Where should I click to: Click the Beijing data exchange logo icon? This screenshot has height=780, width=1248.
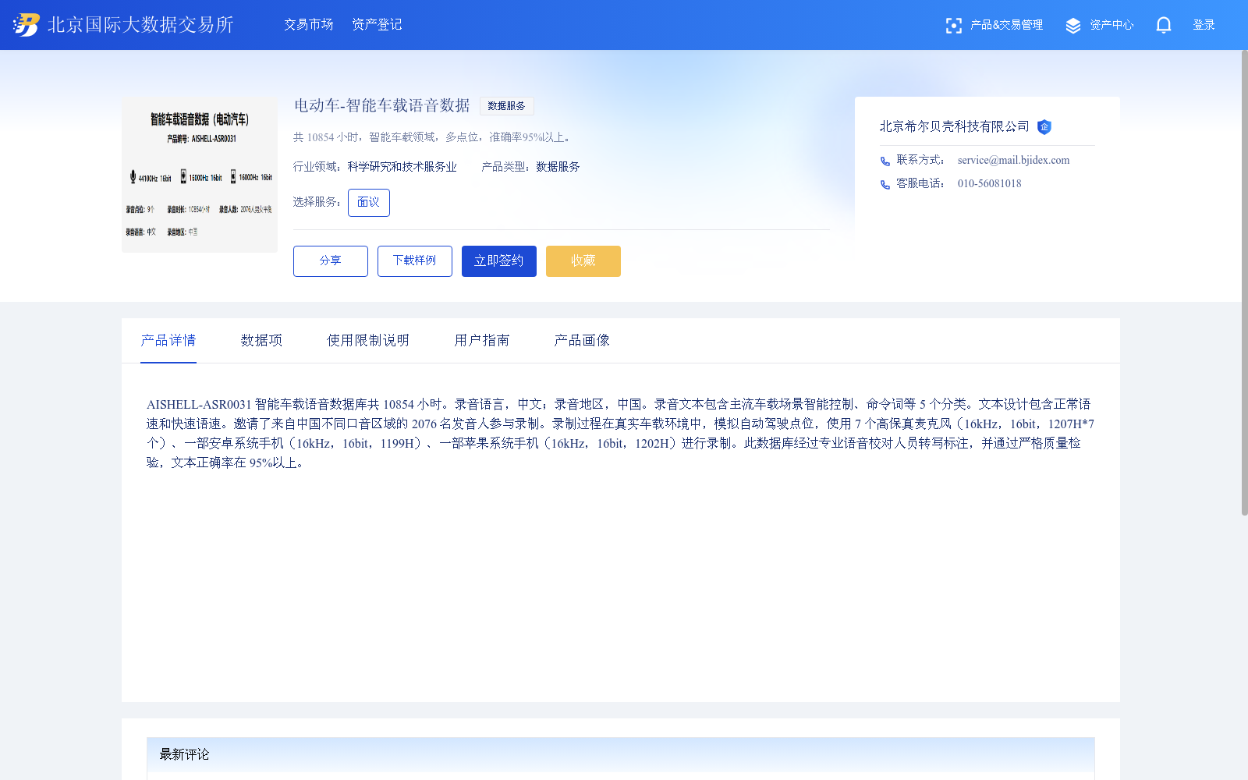(x=26, y=25)
